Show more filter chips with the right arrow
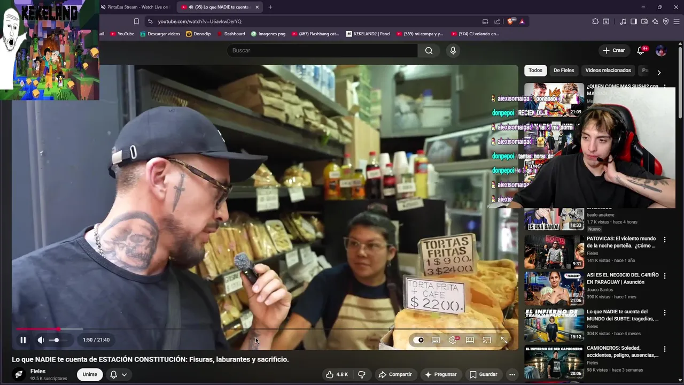 pyautogui.click(x=659, y=72)
